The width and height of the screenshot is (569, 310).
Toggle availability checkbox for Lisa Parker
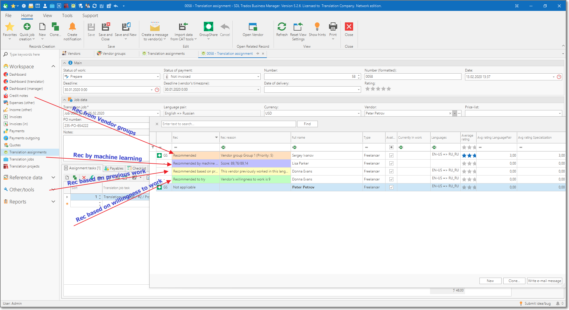(x=391, y=163)
